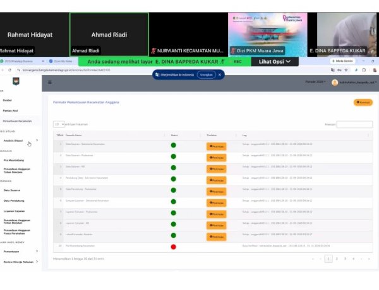Close the translation popup with the X
379x290 pixels.
click(220, 74)
